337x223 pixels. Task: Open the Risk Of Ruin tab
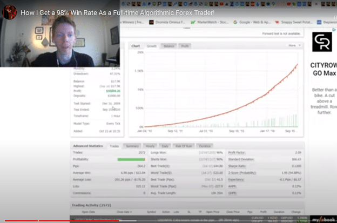coord(184,146)
